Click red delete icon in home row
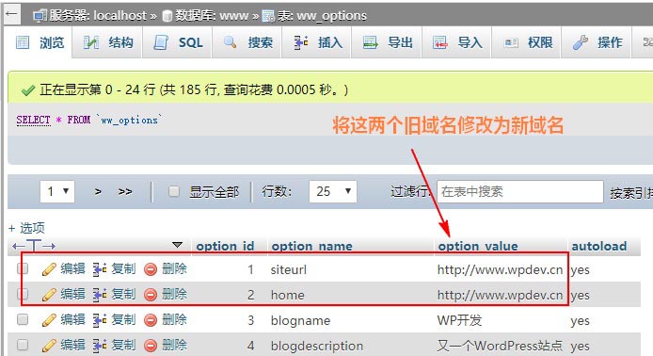Screen dimensions: 653x356 [151, 295]
